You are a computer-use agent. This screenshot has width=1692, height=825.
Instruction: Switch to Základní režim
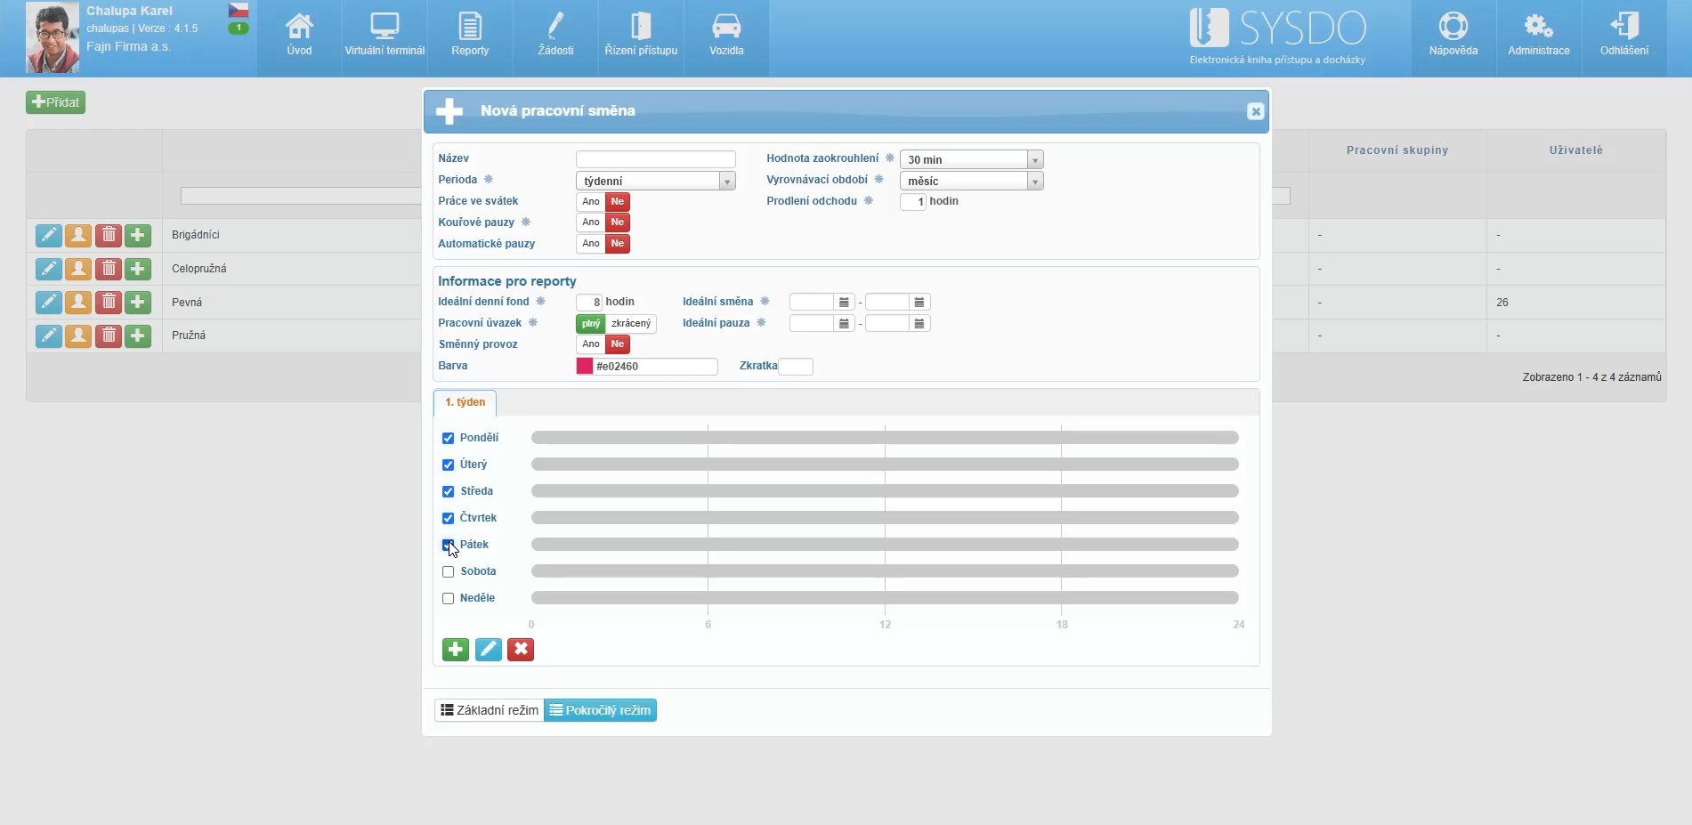(x=490, y=710)
